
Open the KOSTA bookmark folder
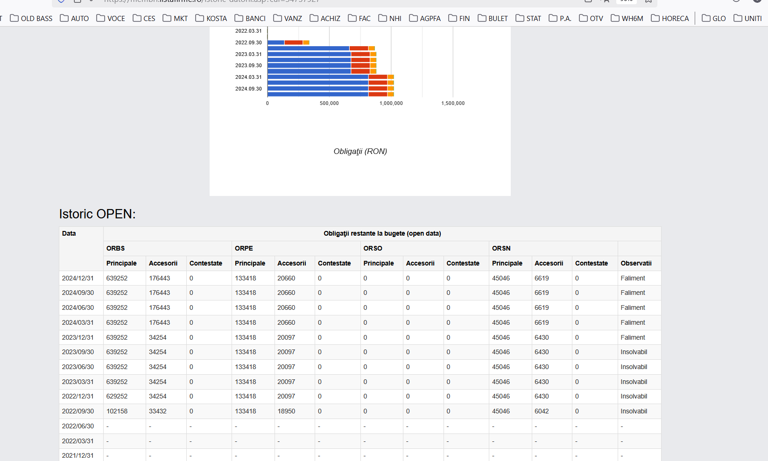(211, 18)
